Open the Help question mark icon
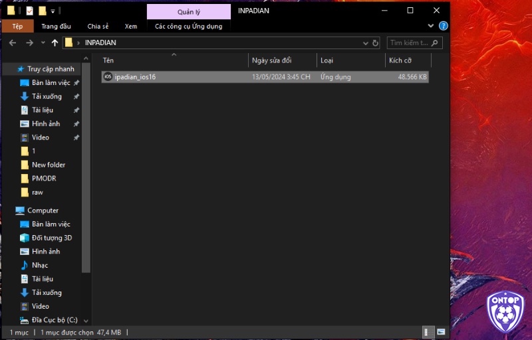 click(443, 26)
